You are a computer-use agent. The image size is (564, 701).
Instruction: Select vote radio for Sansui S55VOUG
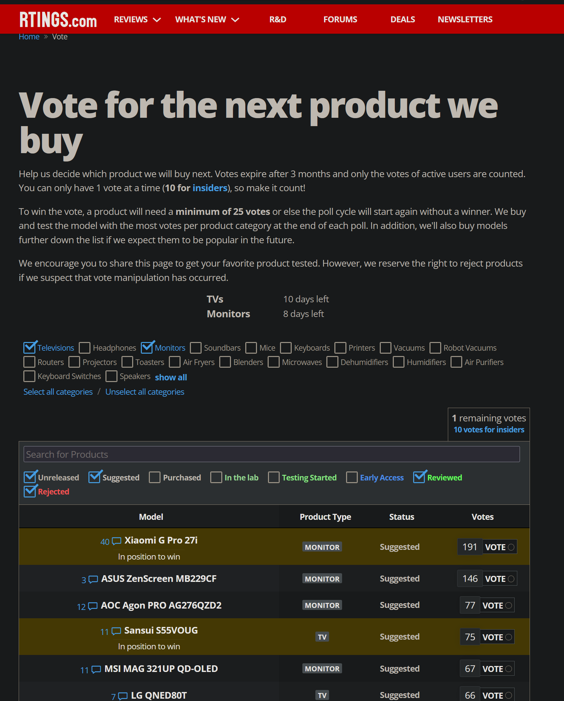508,637
